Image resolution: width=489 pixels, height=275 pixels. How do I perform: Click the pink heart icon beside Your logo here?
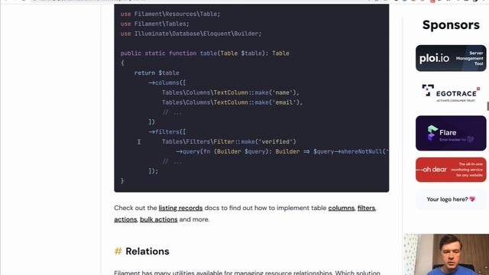pyautogui.click(x=472, y=199)
